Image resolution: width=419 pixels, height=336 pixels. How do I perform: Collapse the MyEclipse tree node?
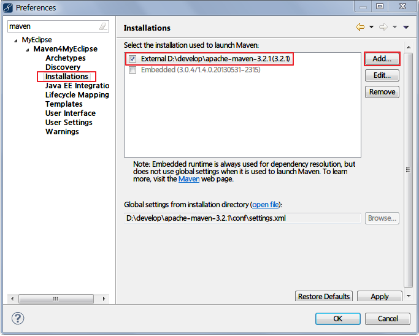click(16, 40)
